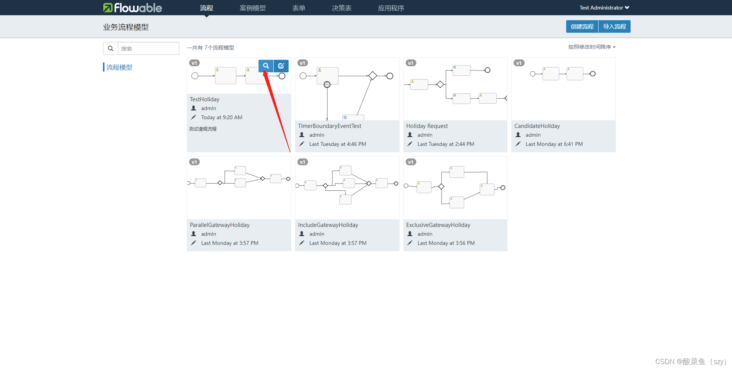732x369 pixels.
Task: Select 流程模型 in the left sidebar
Action: [119, 67]
